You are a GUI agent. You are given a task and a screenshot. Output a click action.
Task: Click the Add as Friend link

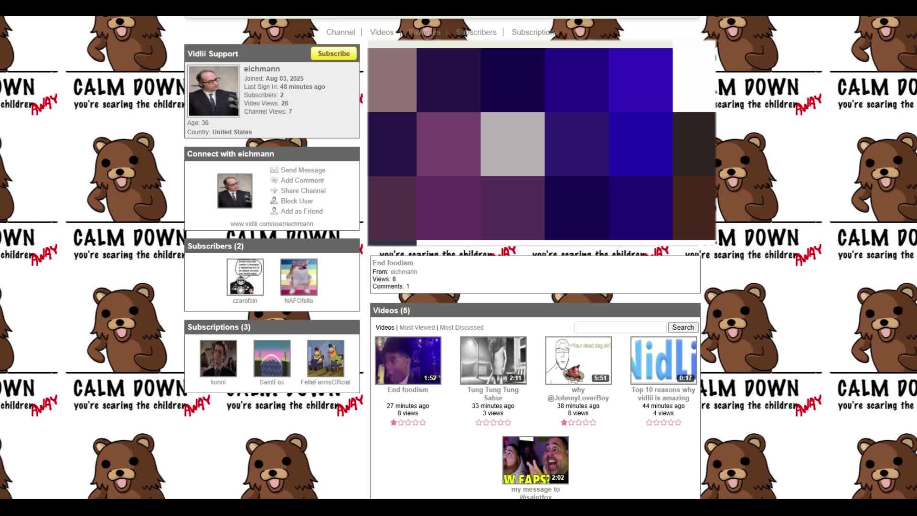click(302, 211)
